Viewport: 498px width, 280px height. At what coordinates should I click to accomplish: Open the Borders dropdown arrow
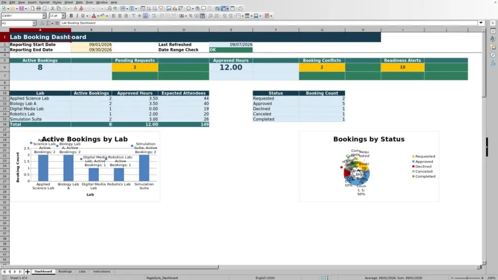[242, 16]
